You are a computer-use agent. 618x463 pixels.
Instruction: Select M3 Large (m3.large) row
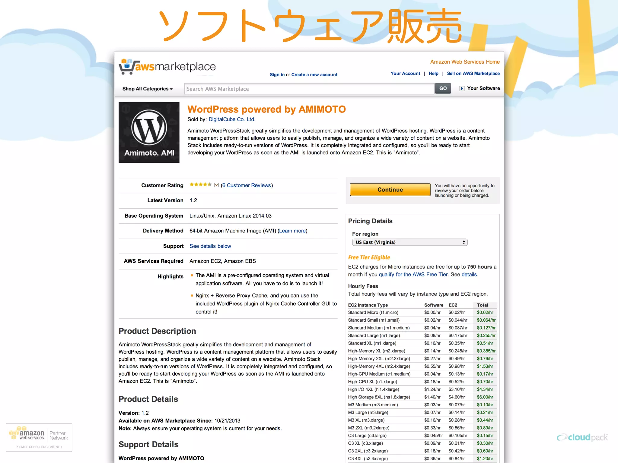click(422, 412)
